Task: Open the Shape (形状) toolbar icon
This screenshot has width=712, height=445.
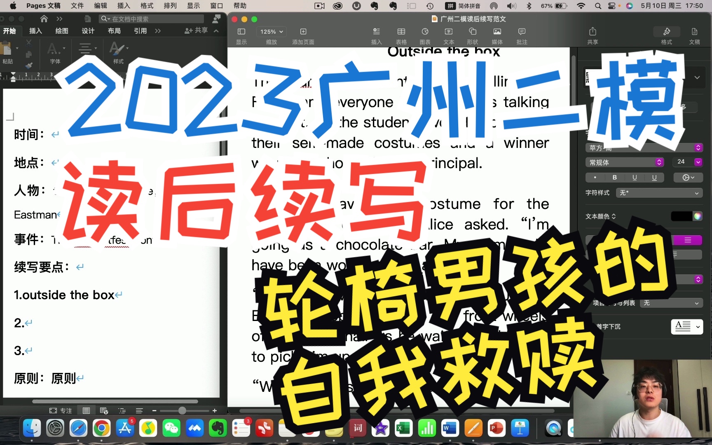Action: tap(473, 32)
